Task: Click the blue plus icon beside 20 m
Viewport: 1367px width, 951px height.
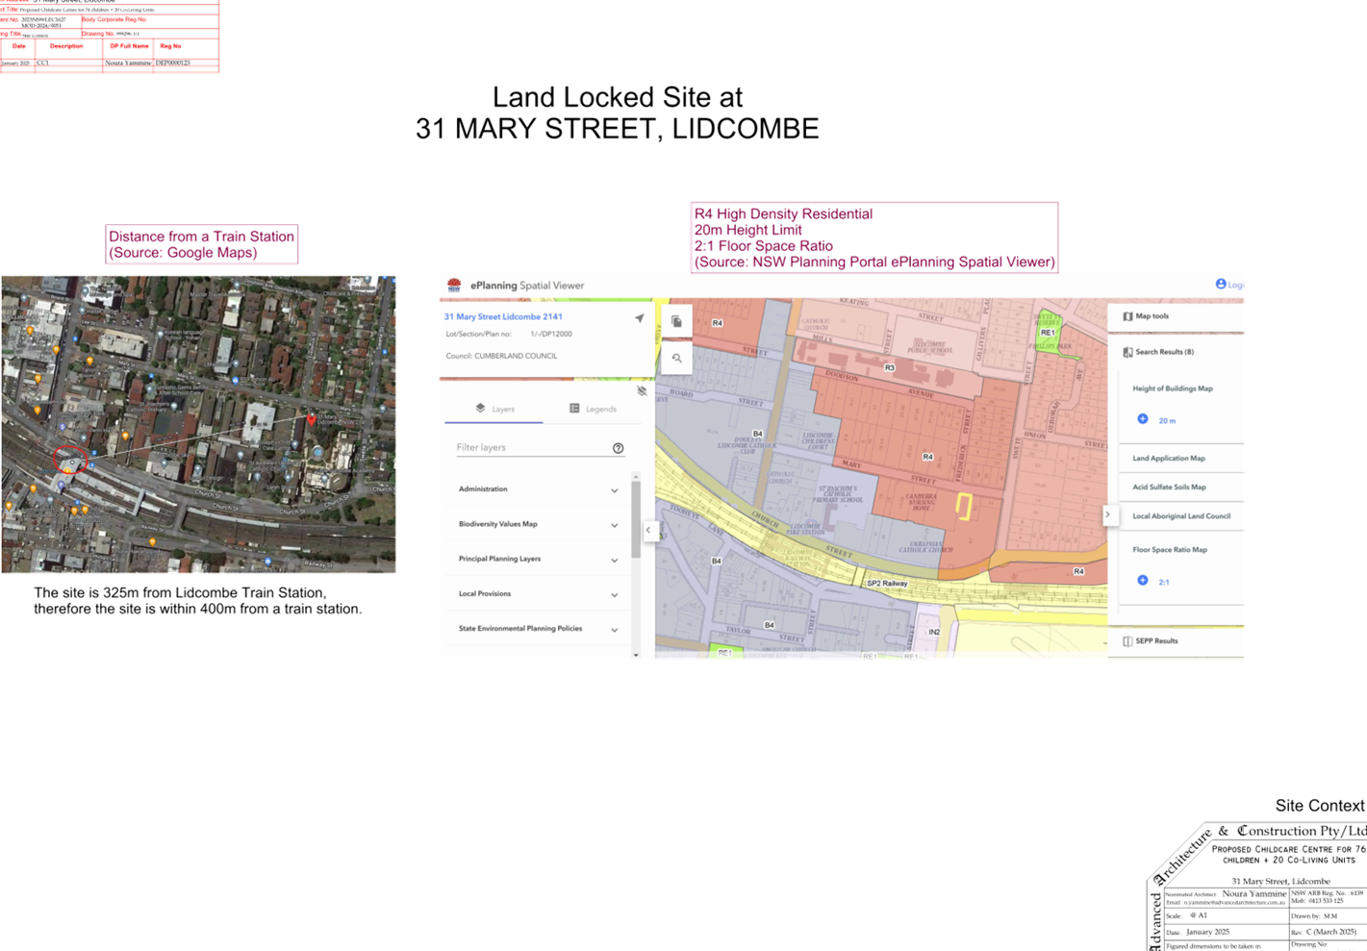Action: [1143, 419]
